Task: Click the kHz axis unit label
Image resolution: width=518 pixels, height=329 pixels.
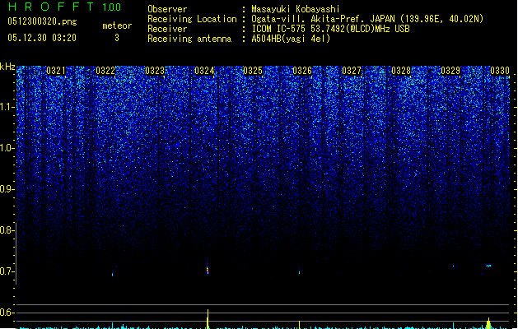Action: [x=7, y=67]
